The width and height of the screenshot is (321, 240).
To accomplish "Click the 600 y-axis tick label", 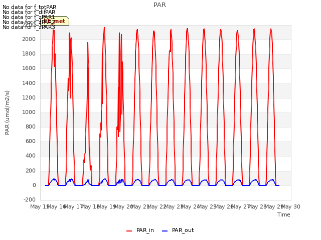I will click(31, 141).
